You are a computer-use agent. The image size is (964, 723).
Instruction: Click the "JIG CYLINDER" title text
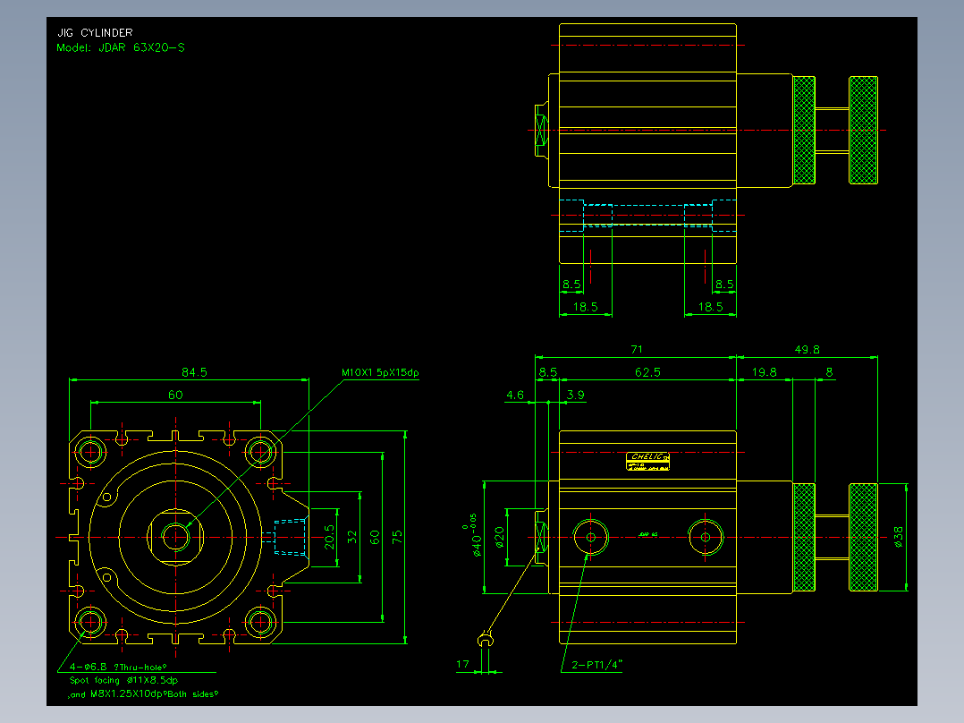[x=96, y=32]
